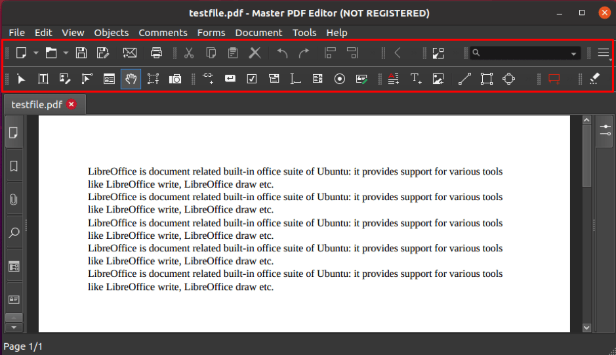Open the Edit menu
The width and height of the screenshot is (616, 355).
[43, 33]
